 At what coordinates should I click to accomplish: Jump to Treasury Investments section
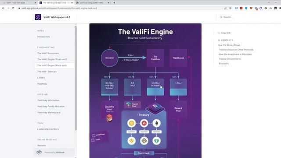230,59
